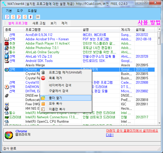Click the F toolbar icon

(x=31, y=17)
